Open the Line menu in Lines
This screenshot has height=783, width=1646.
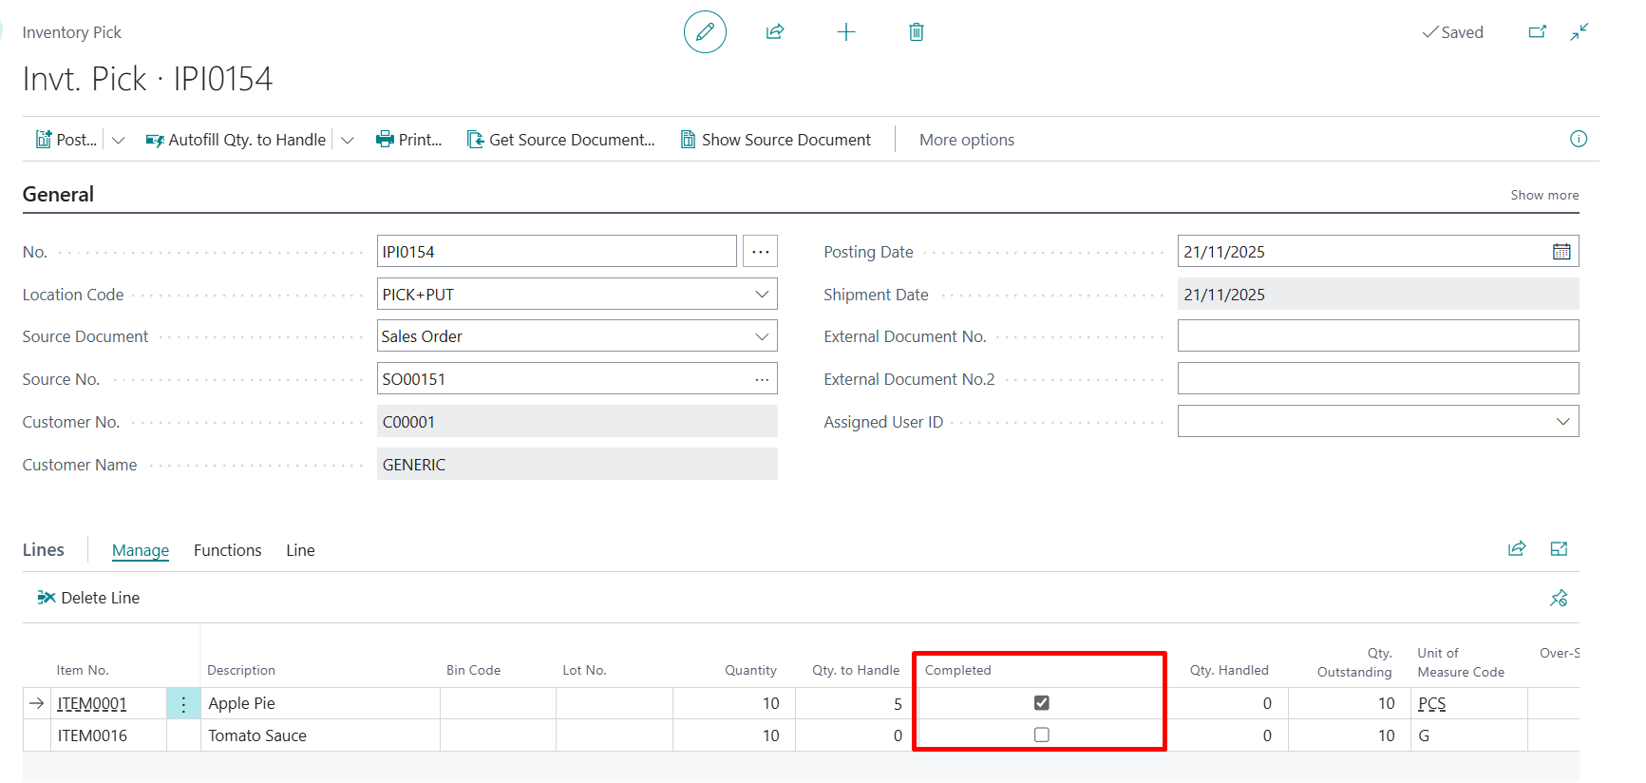(x=300, y=550)
